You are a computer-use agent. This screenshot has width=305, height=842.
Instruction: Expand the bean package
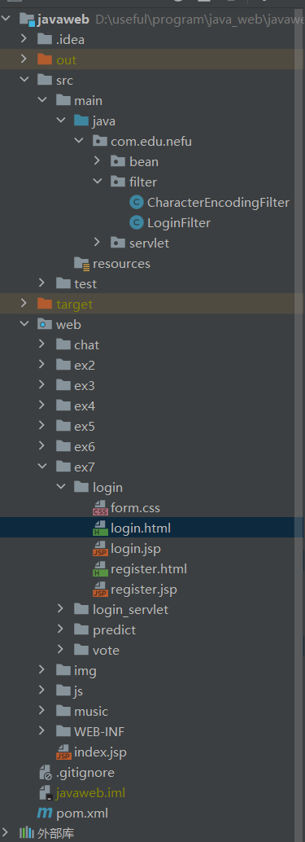click(97, 161)
